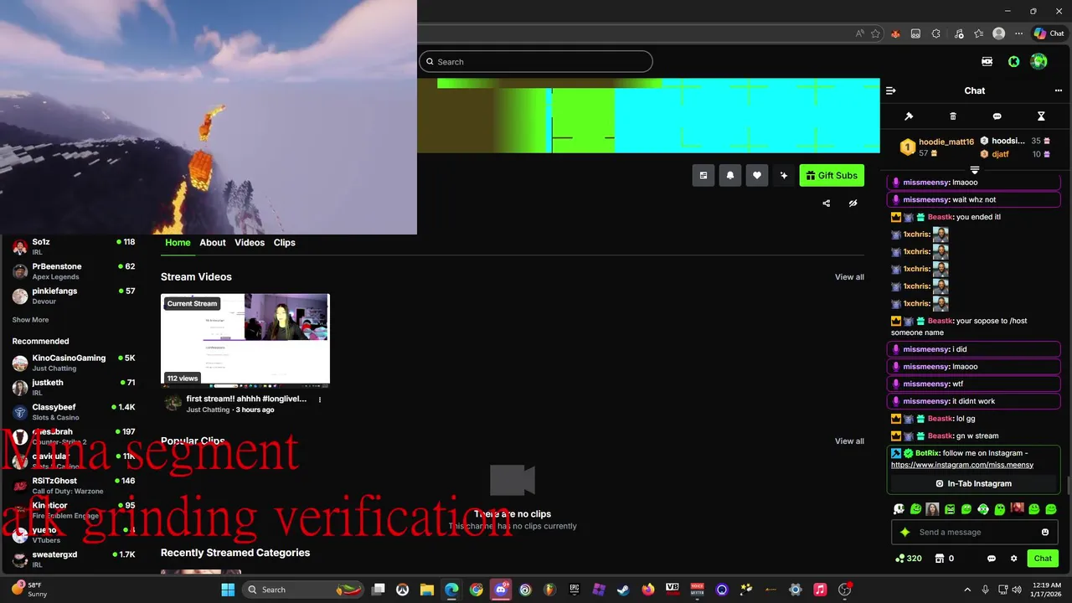Select the headset emote in quick emotes row
This screenshot has width=1072, height=603.
point(983,508)
